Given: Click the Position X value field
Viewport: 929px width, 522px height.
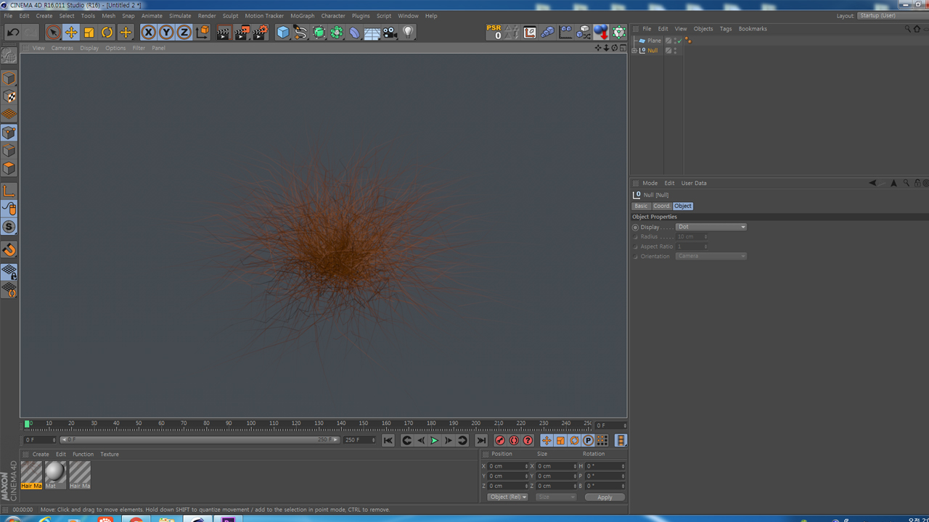Looking at the screenshot, I should pos(508,466).
